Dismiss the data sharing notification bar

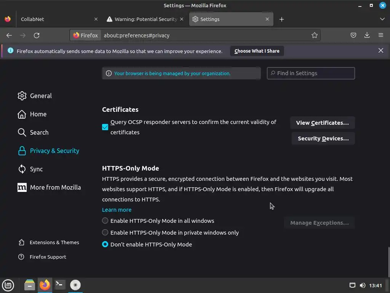380,51
